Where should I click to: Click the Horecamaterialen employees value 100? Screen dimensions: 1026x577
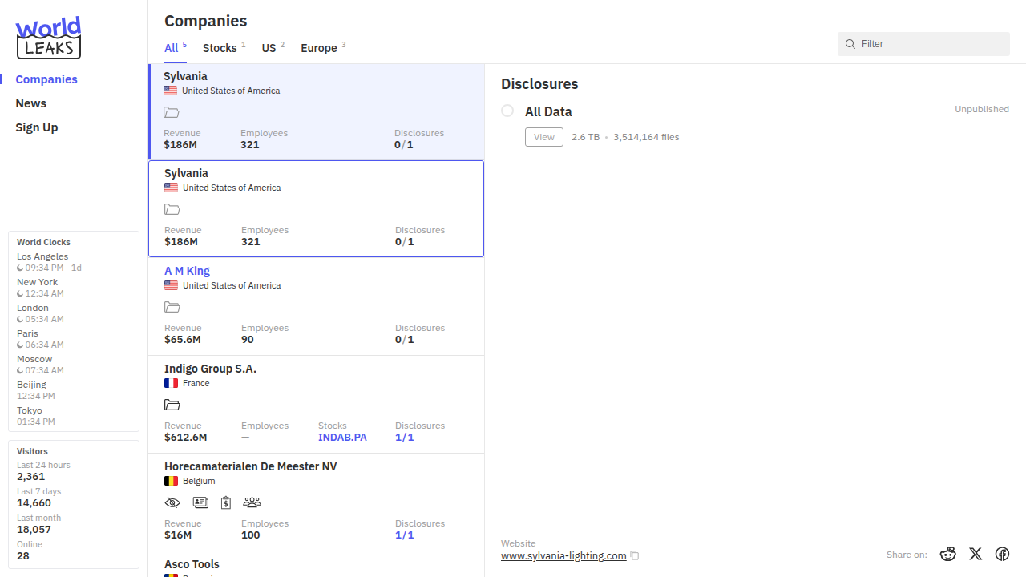251,535
